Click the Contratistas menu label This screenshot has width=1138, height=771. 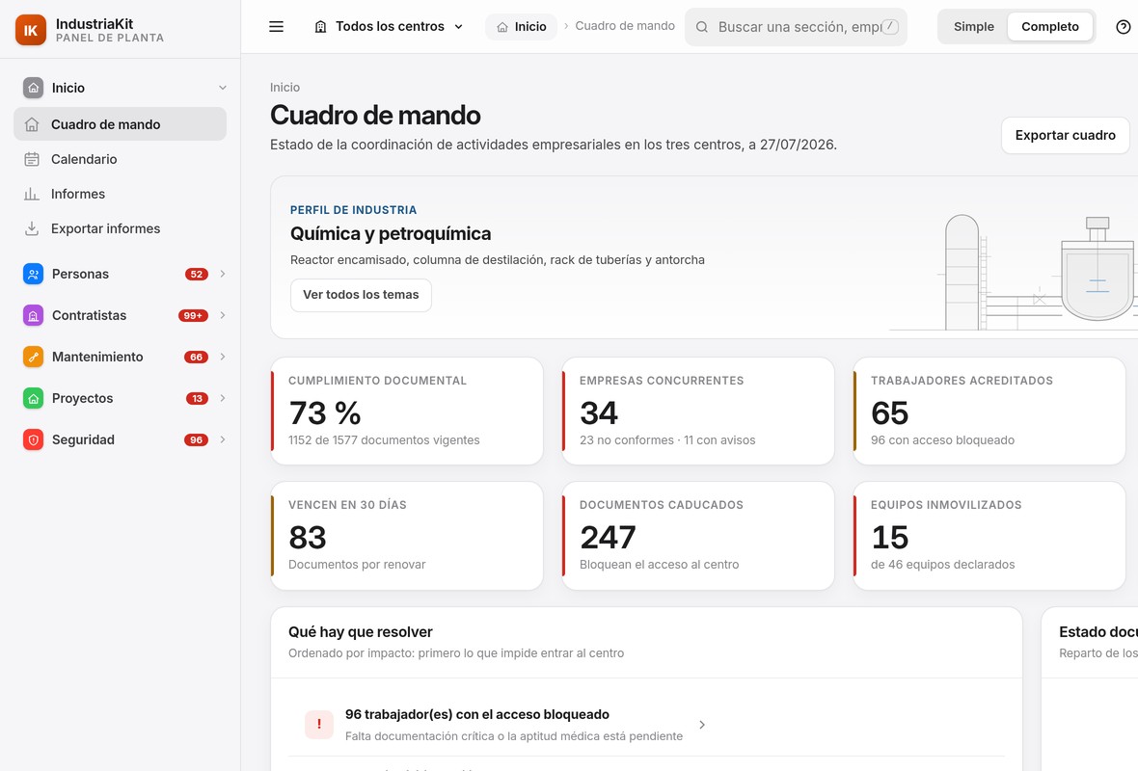(x=89, y=315)
